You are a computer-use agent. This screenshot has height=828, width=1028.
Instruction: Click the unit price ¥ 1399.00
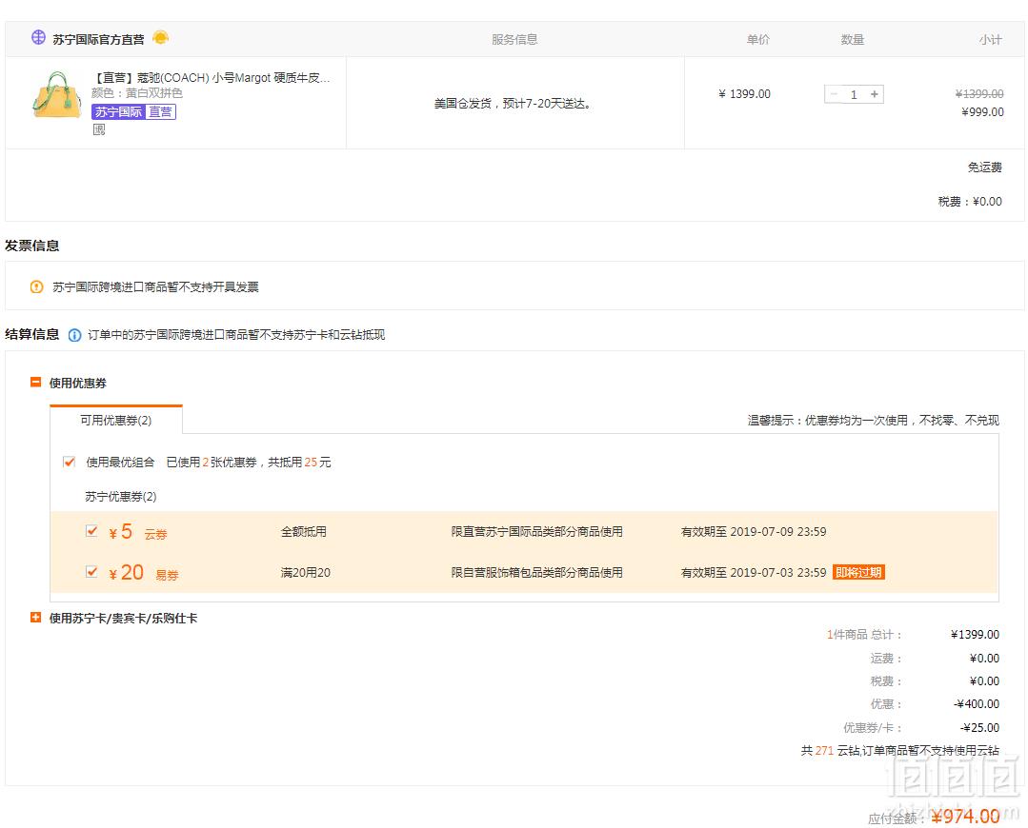pos(744,93)
